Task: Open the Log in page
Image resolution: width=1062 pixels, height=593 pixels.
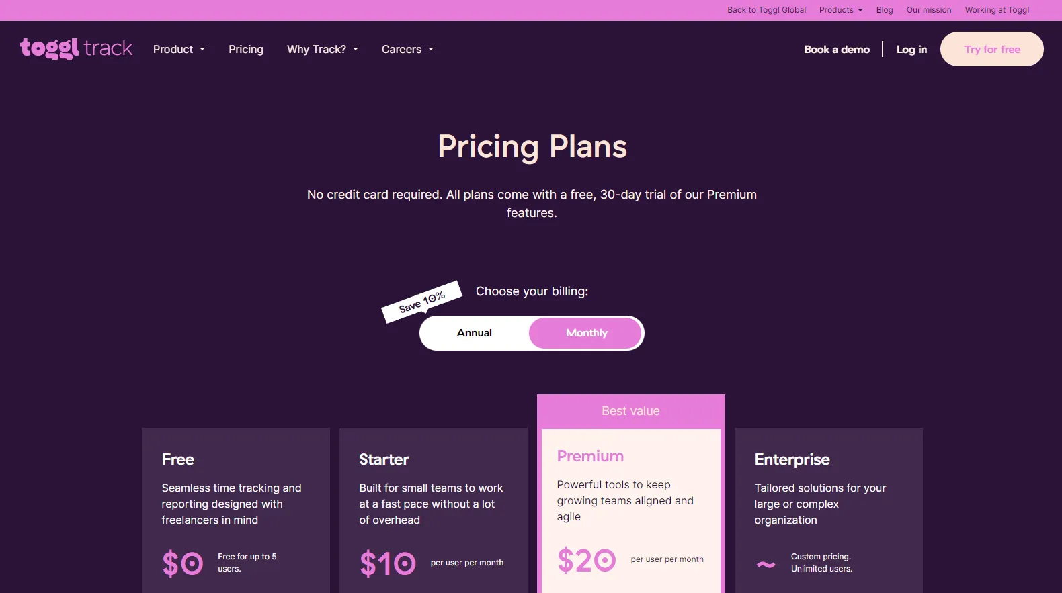Action: (x=911, y=49)
